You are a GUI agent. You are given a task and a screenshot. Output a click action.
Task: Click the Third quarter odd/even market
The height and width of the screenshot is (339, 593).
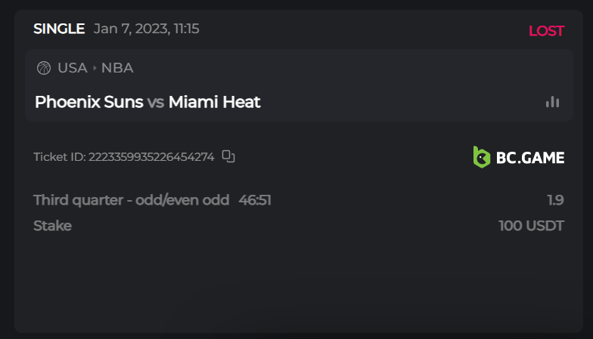131,200
